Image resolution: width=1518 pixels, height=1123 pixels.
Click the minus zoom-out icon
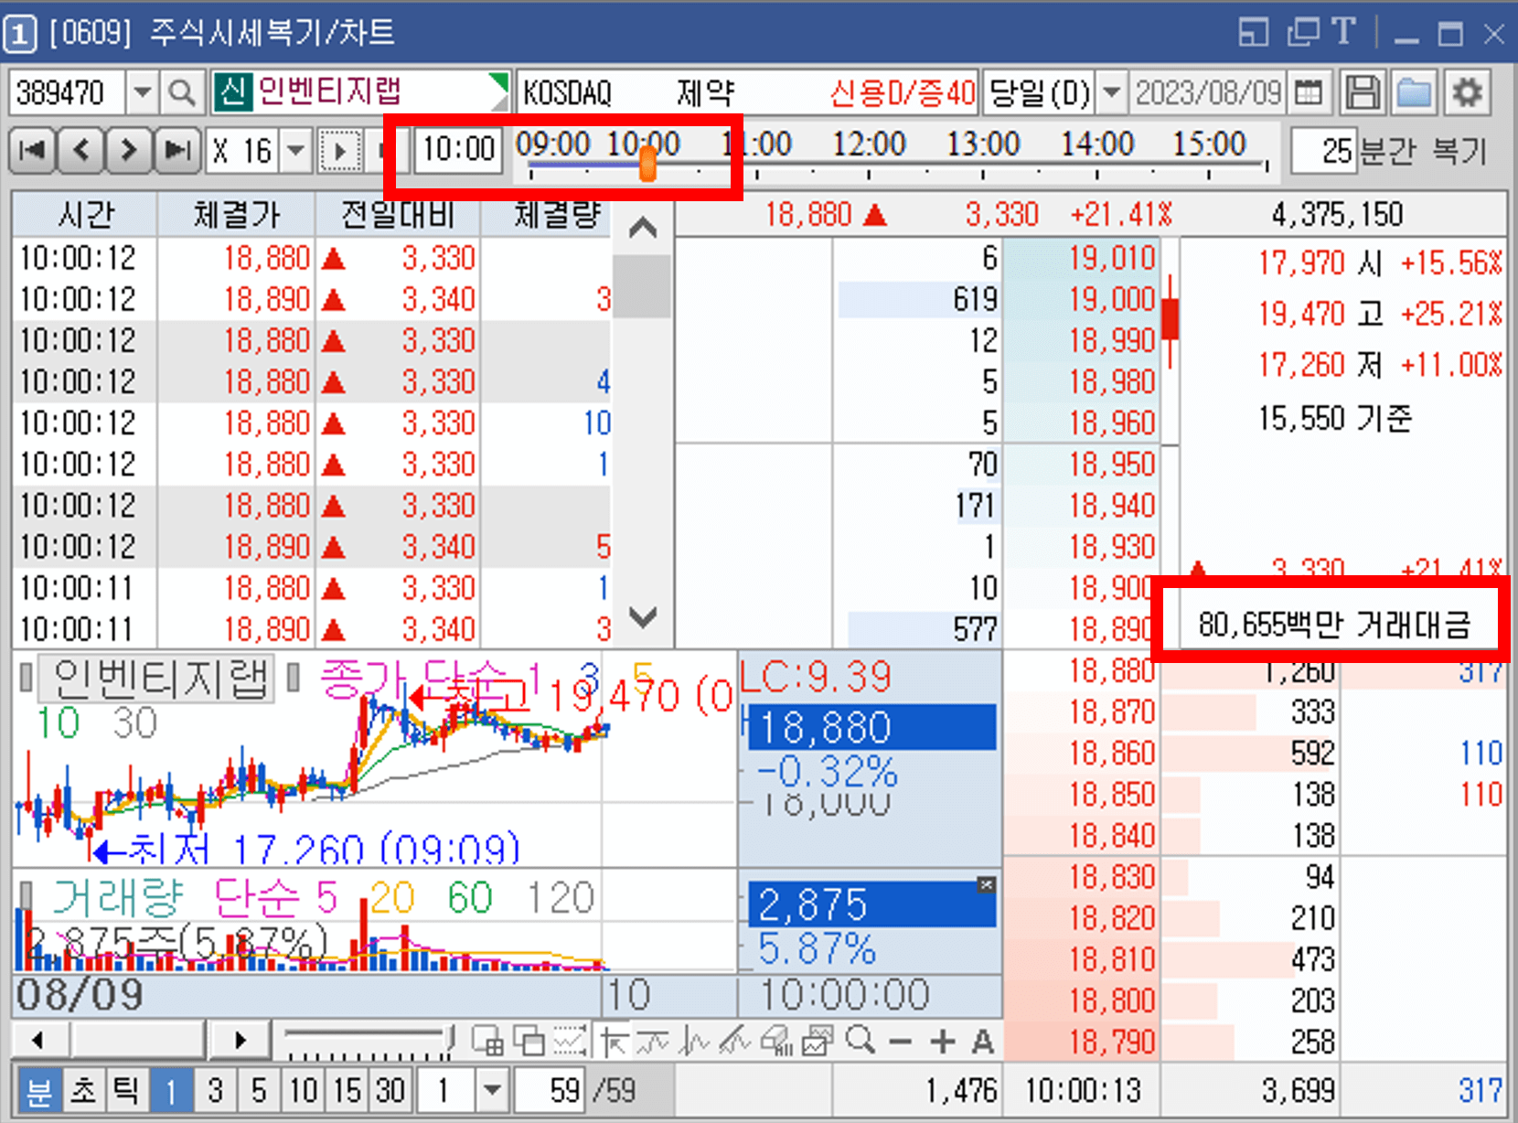click(x=900, y=1042)
